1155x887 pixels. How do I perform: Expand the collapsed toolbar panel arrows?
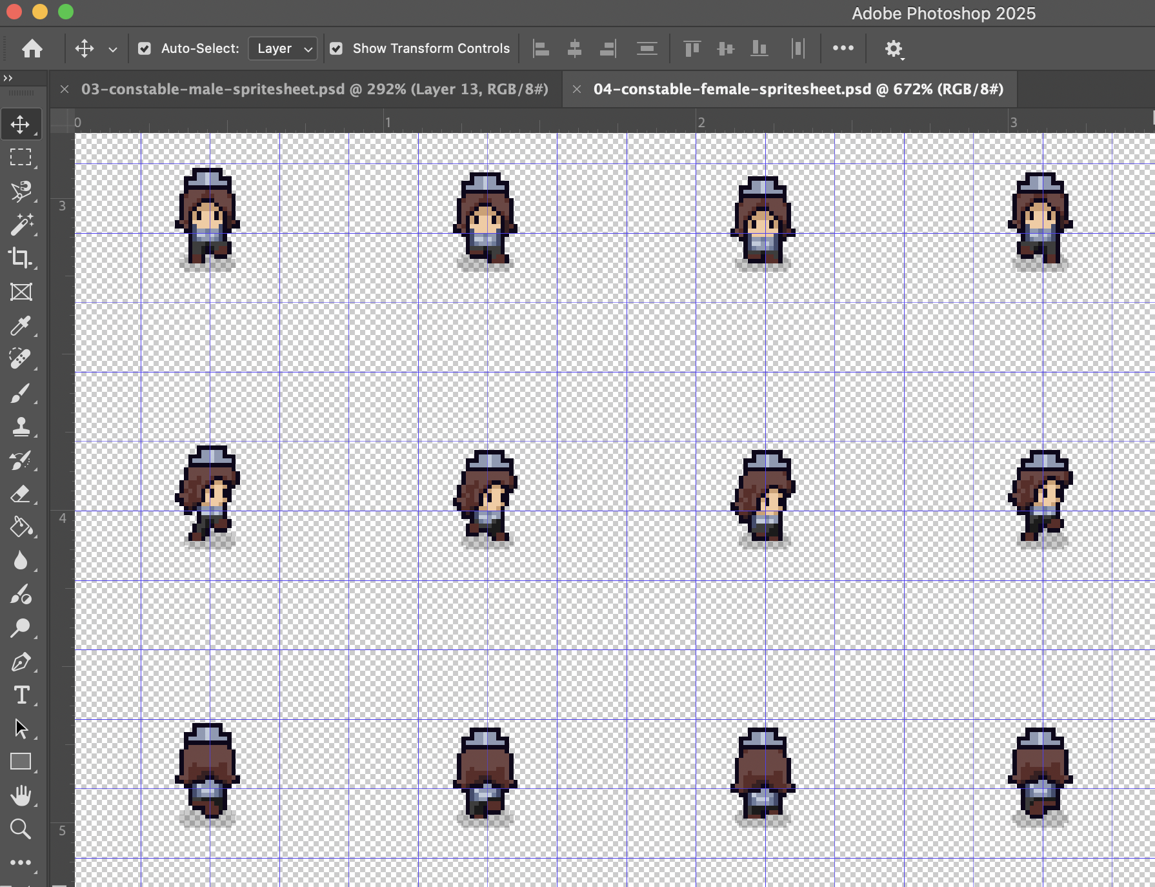(x=8, y=78)
